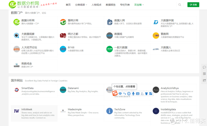Open the Sogou toolbox grid icon
Image resolution: width=207 pixels, height=126 pixels.
[x=150, y=94]
